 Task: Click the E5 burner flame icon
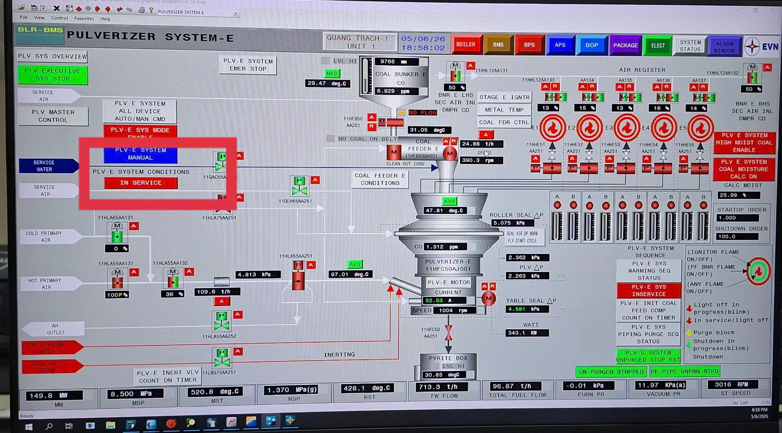[x=701, y=128]
